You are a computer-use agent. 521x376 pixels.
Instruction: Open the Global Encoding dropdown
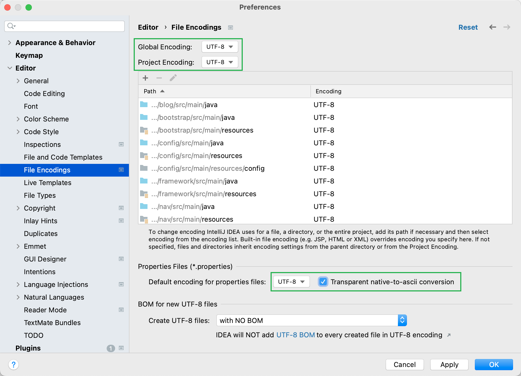220,47
